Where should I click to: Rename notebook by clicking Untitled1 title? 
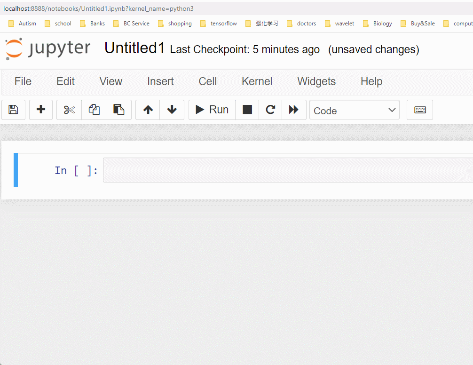pos(134,48)
